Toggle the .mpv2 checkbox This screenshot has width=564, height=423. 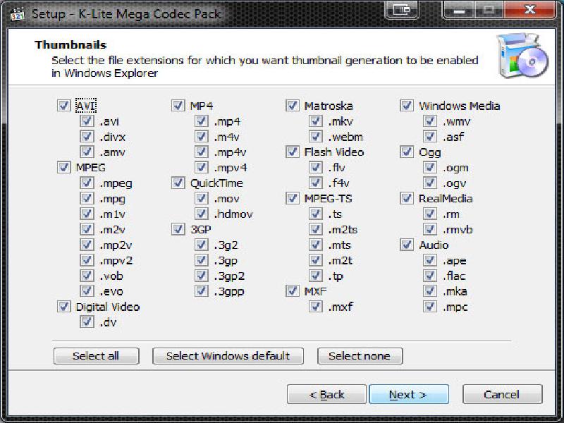87,260
